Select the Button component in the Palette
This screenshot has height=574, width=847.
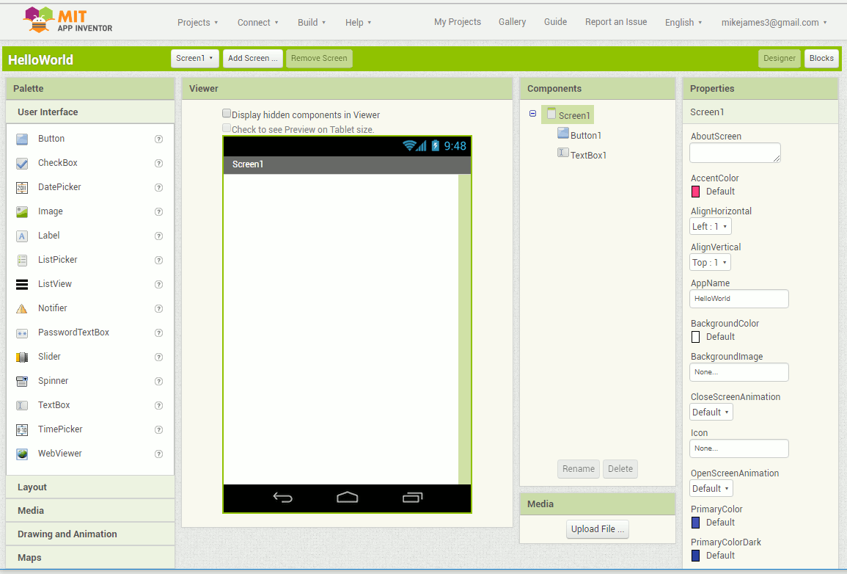[x=50, y=138]
